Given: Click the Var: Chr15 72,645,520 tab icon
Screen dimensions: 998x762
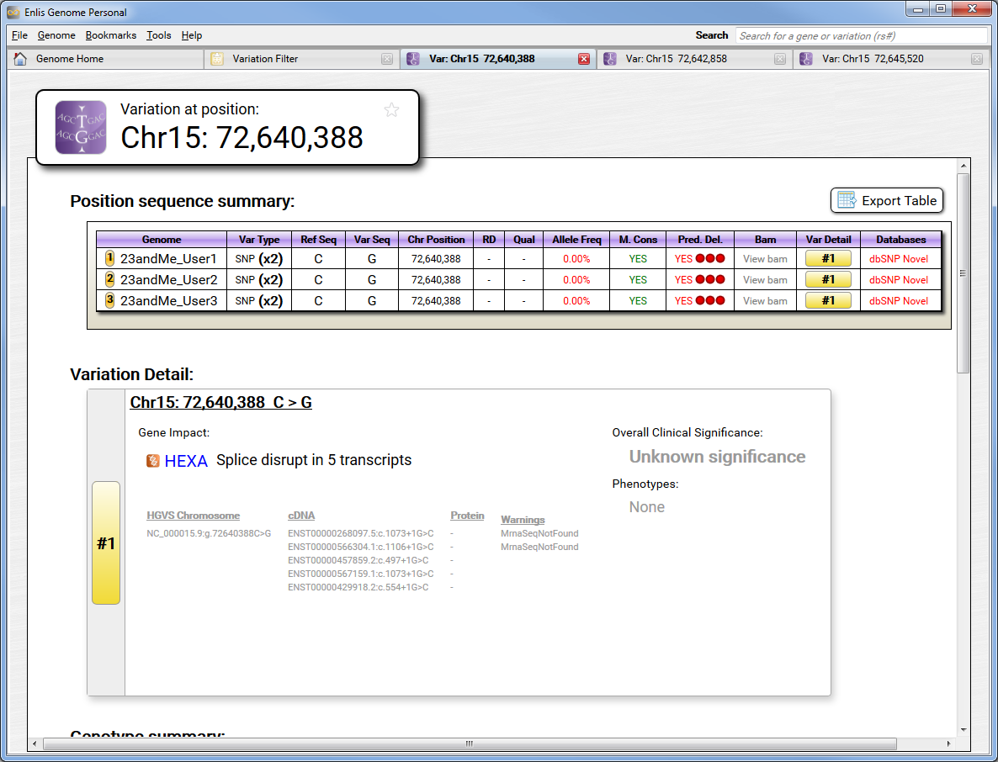Looking at the screenshot, I should (x=806, y=59).
